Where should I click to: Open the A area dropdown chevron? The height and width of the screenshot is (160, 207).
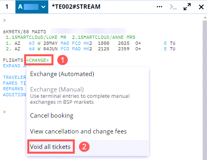pos(43,7)
